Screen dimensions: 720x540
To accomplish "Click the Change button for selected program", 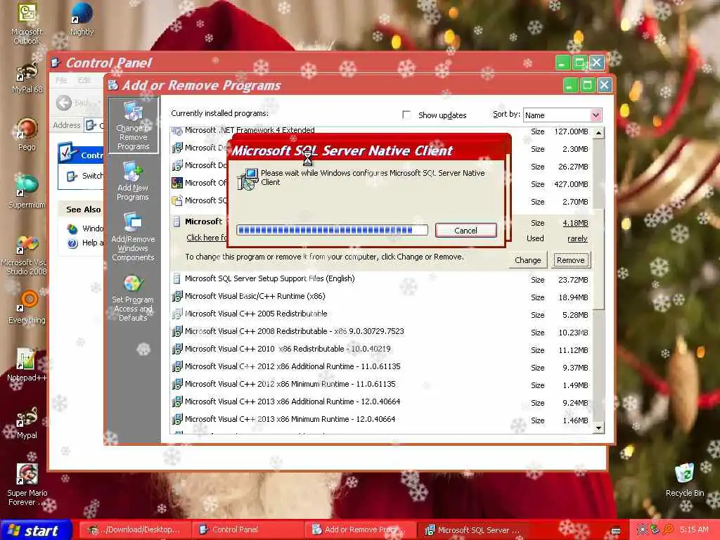I will pos(527,260).
